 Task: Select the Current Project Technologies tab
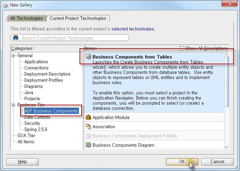tap(78, 18)
